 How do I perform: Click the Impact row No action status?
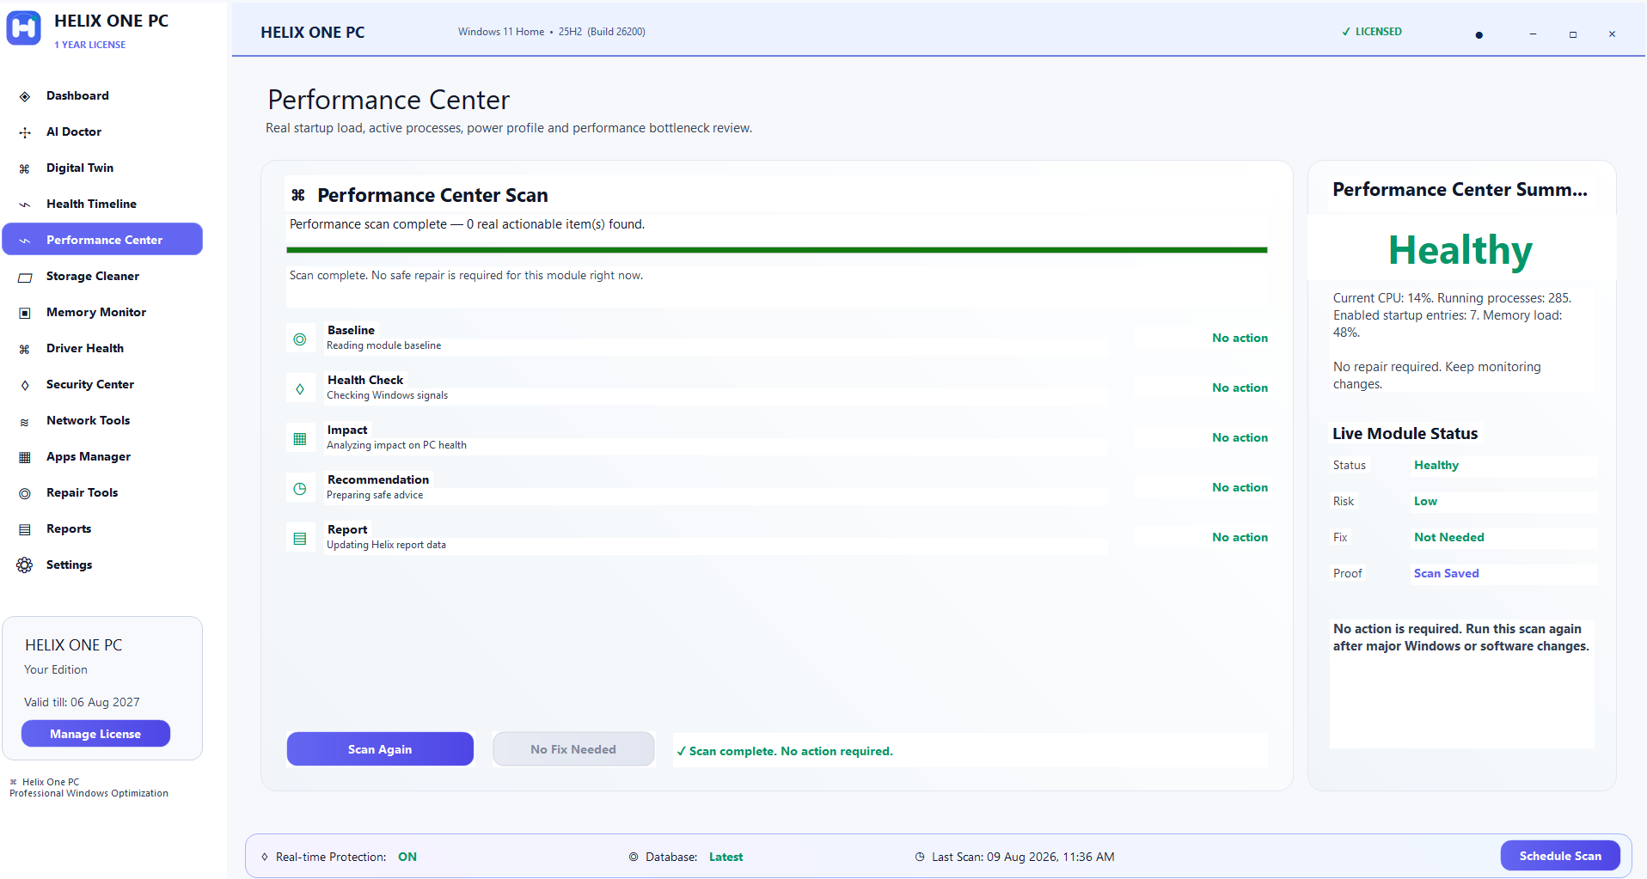[1240, 437]
